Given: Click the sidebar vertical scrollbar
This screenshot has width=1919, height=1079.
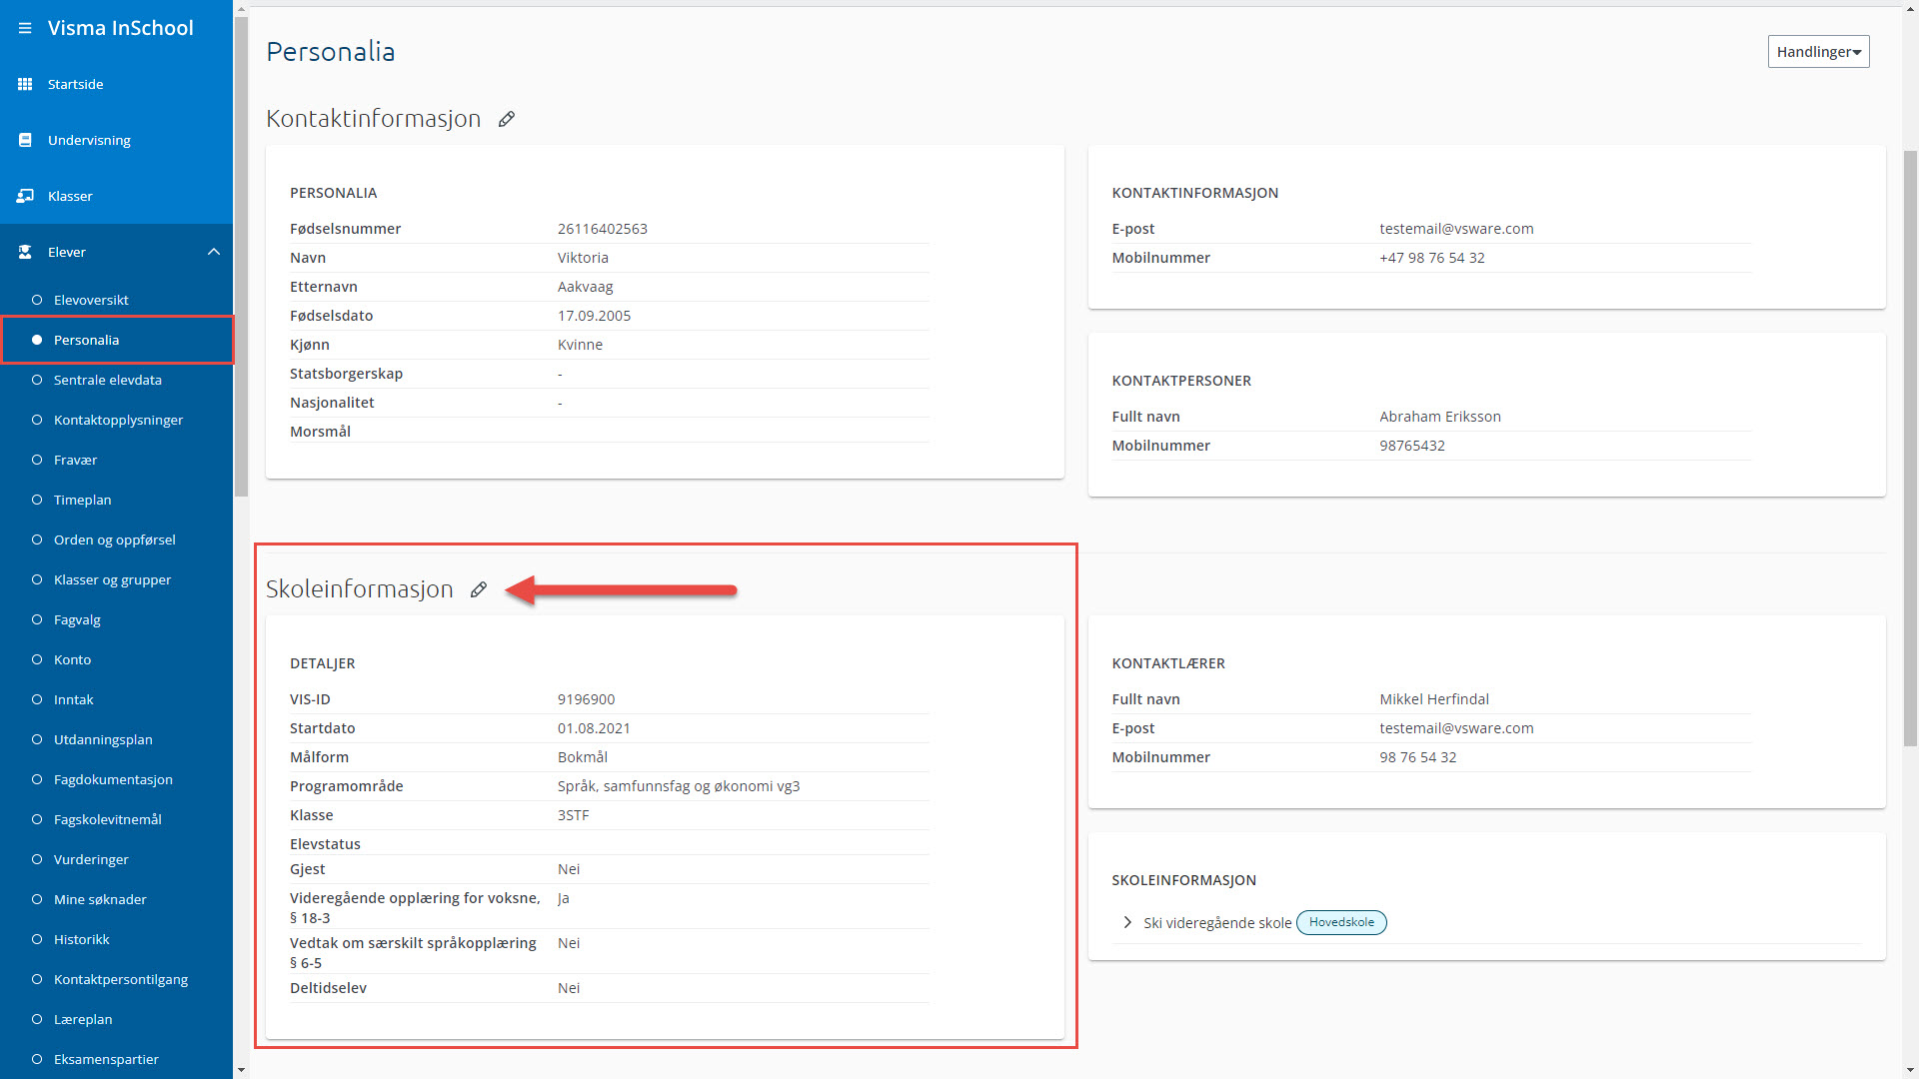Looking at the screenshot, I should [241, 257].
